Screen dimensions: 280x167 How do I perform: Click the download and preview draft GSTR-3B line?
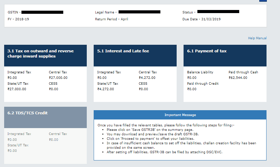point(153,134)
